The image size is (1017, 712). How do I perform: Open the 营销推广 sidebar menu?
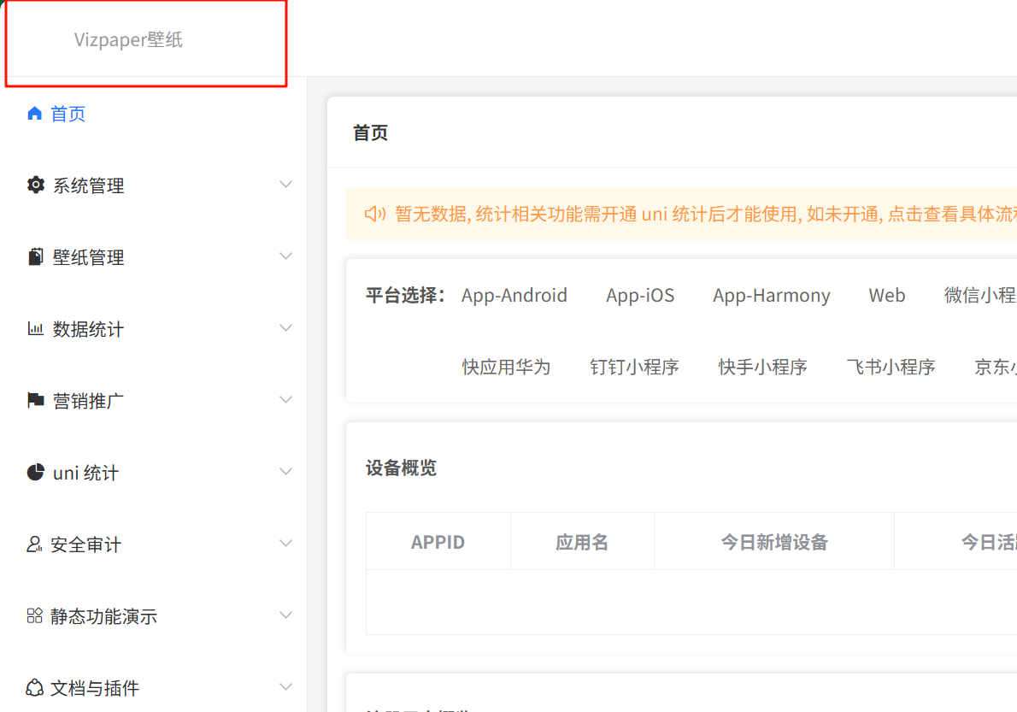pyautogui.click(x=154, y=401)
